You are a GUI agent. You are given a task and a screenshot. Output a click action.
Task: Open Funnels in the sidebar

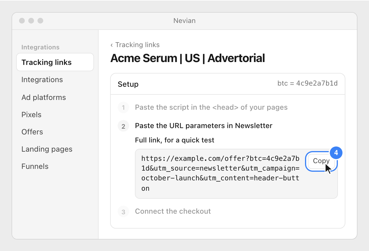pyautogui.click(x=35, y=166)
